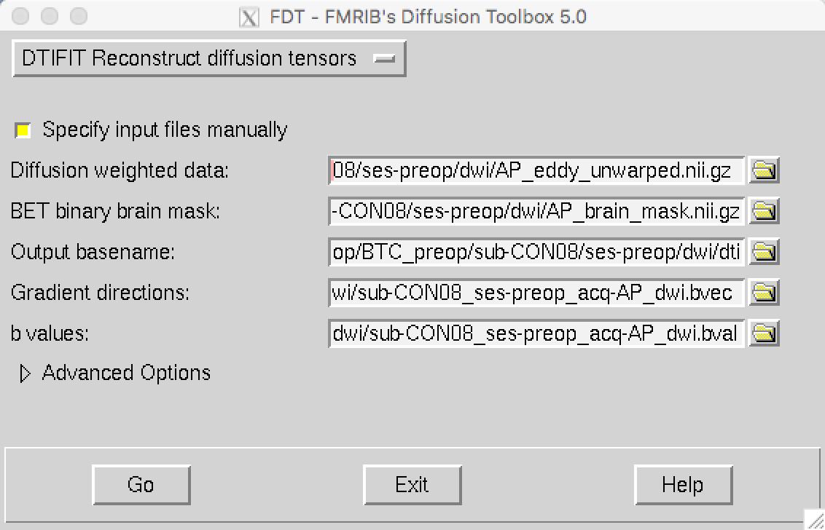Toggle Specify input files manually checkbox

[x=23, y=130]
